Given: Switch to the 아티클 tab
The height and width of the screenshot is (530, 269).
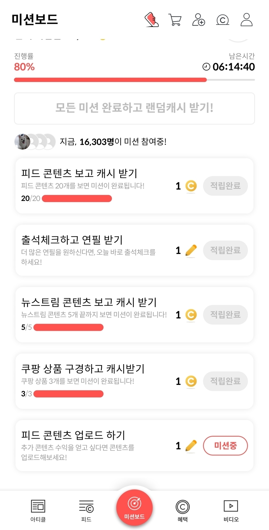Looking at the screenshot, I should pyautogui.click(x=38, y=510).
